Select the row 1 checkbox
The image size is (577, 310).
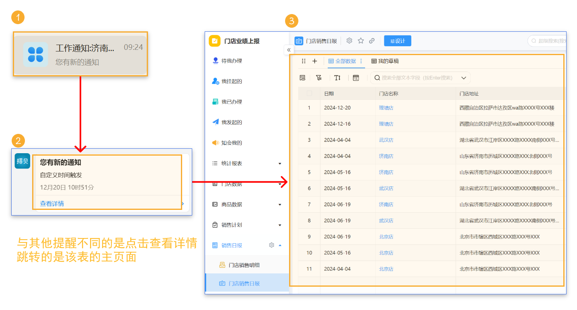point(309,108)
